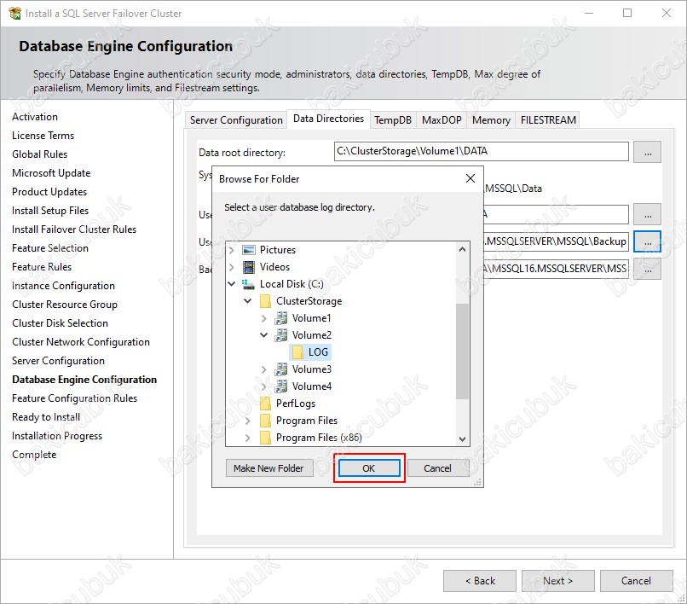The image size is (687, 604).
Task: Select PerfLogs in the folder tree
Action: 296,404
